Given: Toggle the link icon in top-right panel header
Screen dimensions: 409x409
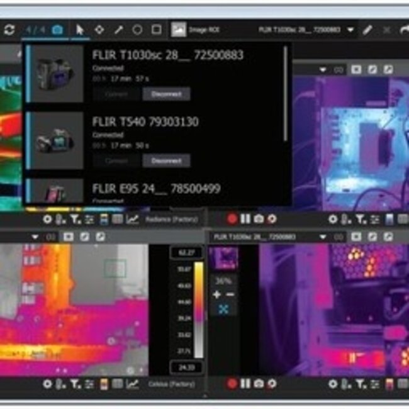Looking at the screenshot, I should point(339,70).
